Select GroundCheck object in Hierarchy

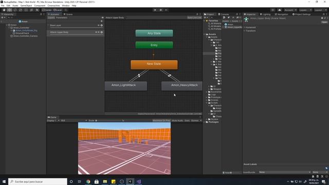pyautogui.click(x=22, y=33)
